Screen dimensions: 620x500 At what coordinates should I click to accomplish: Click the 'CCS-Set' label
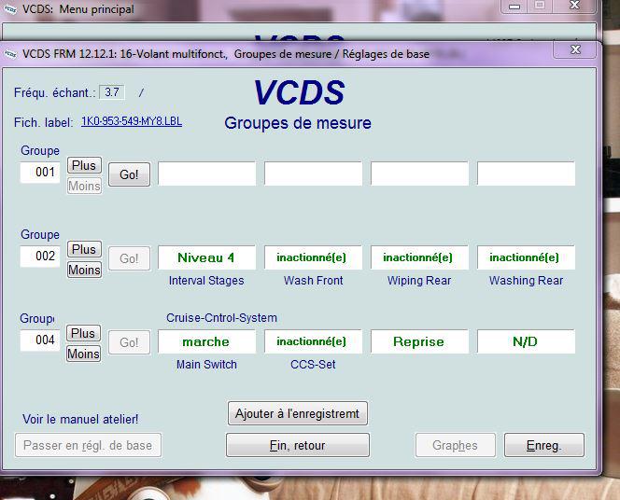(x=313, y=364)
